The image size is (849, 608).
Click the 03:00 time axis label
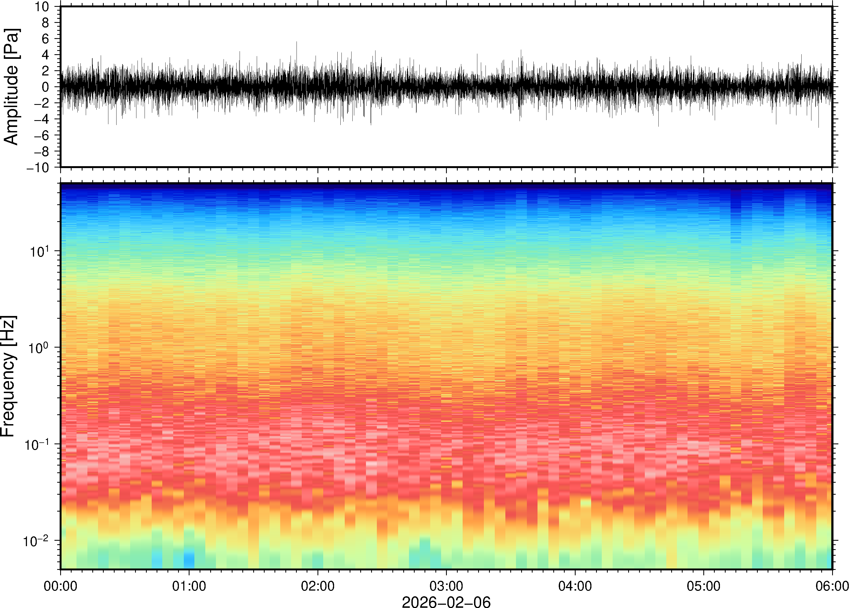point(446,586)
